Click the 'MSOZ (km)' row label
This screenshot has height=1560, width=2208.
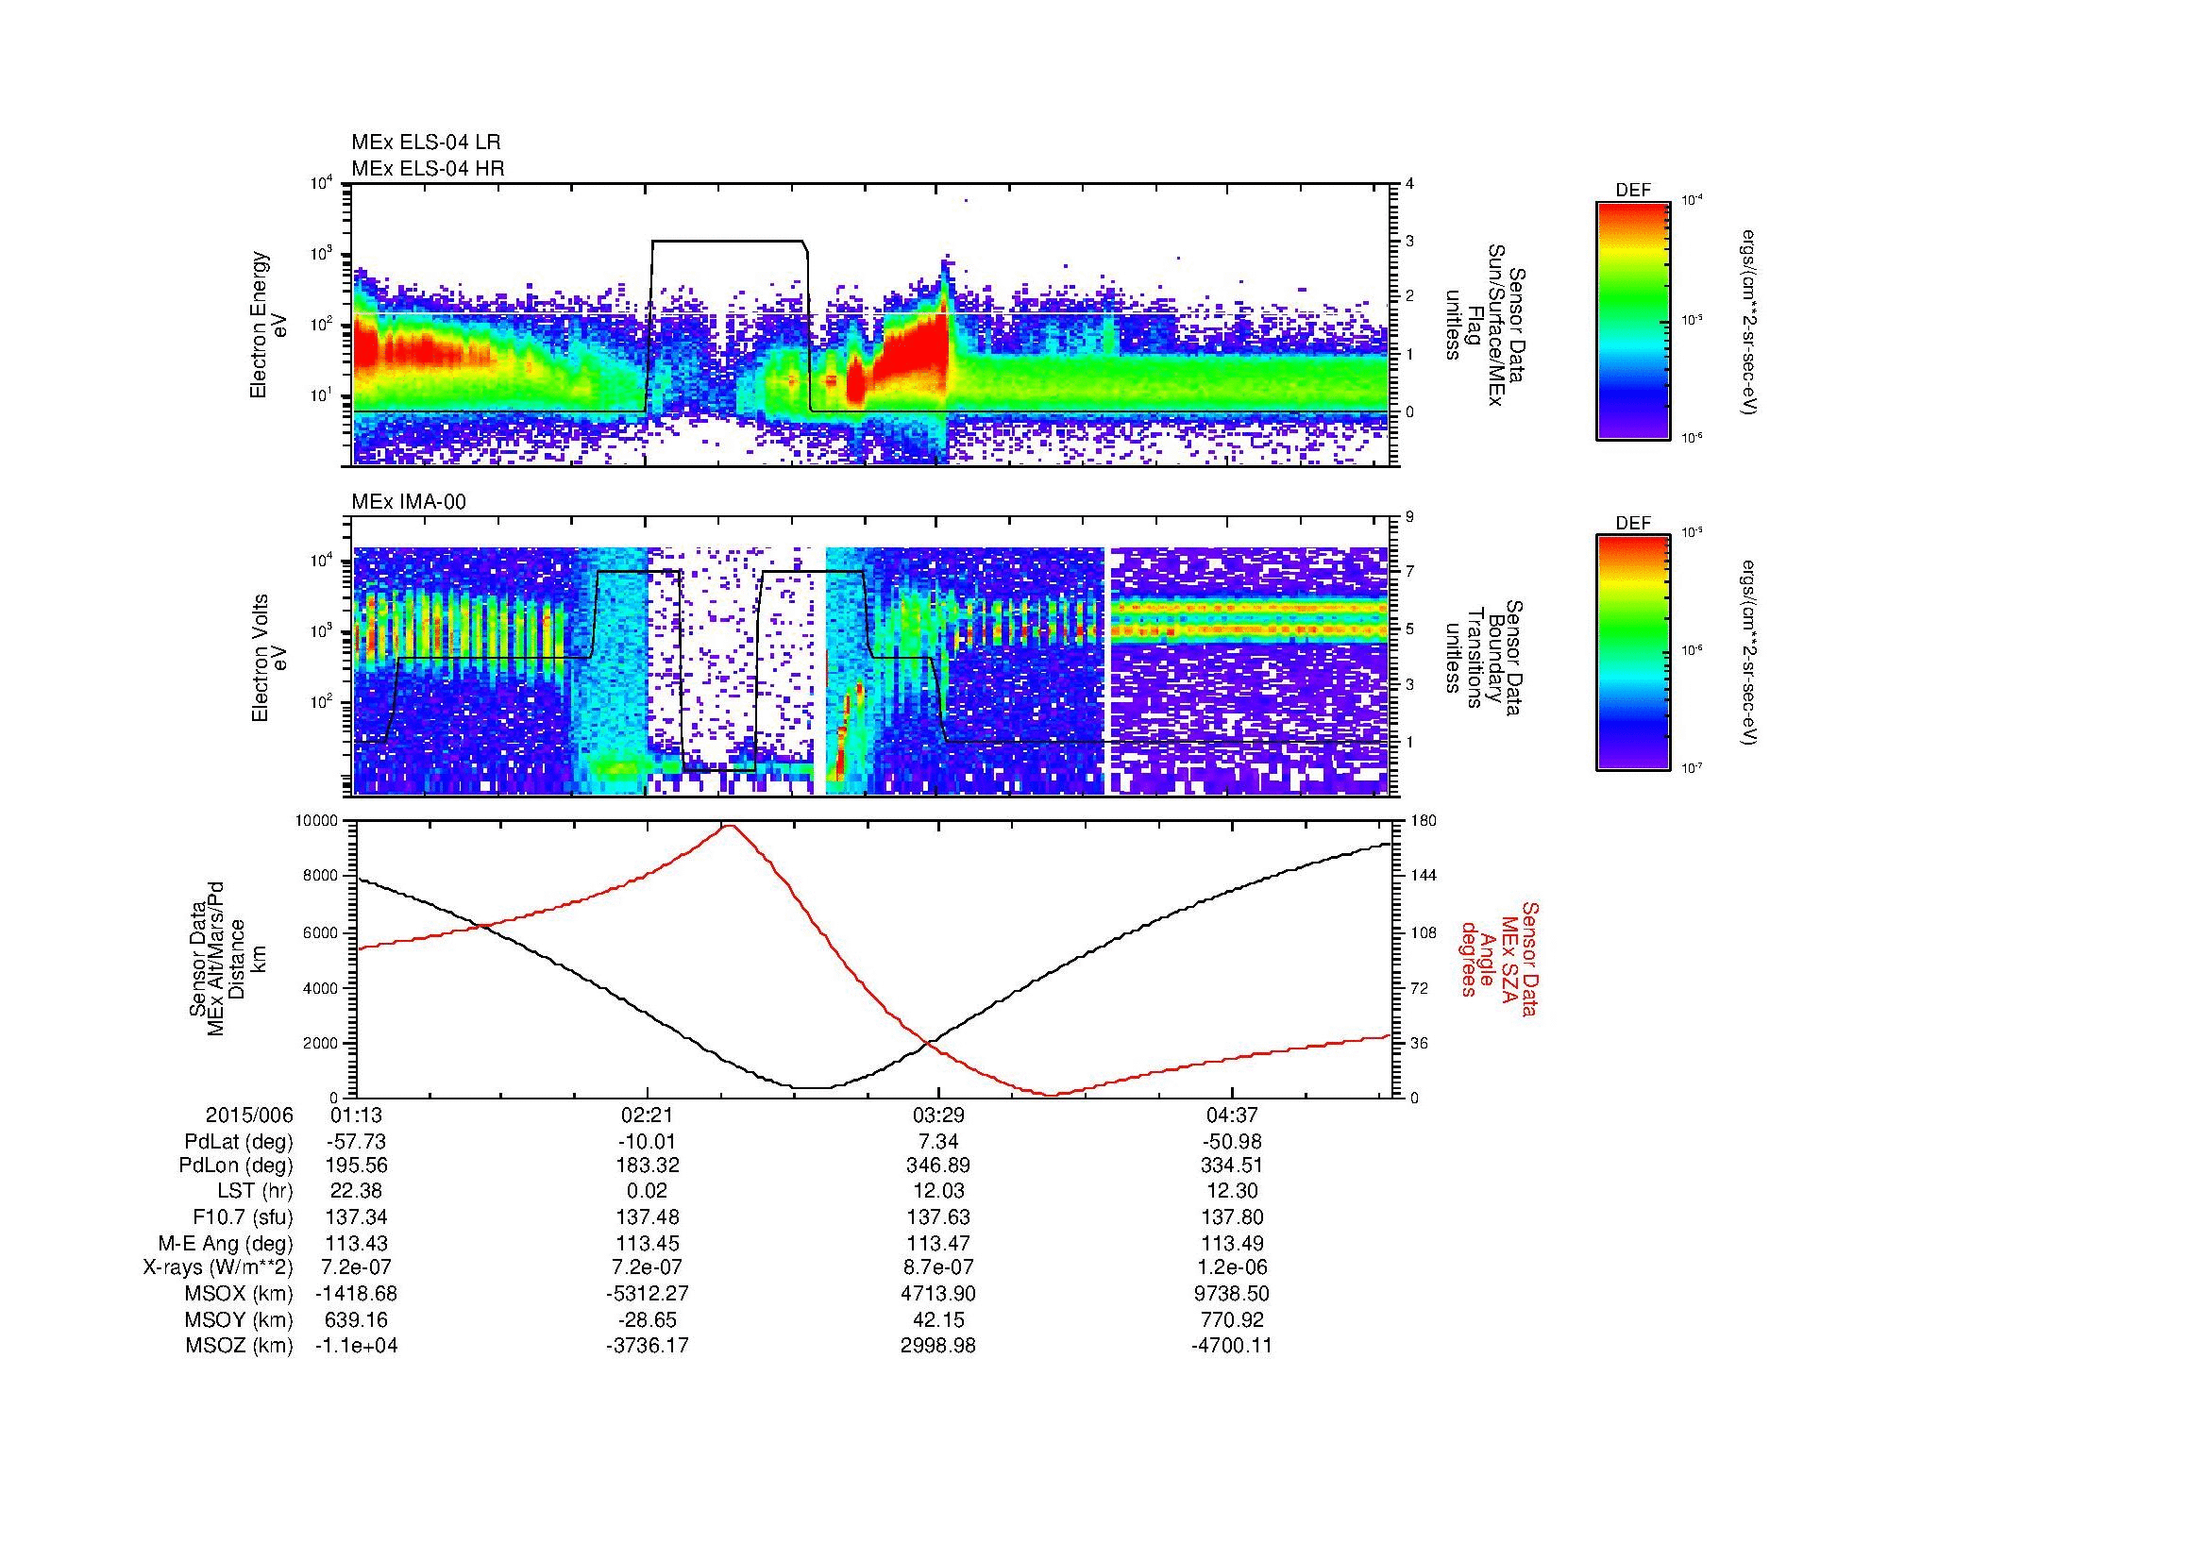click(x=239, y=1346)
